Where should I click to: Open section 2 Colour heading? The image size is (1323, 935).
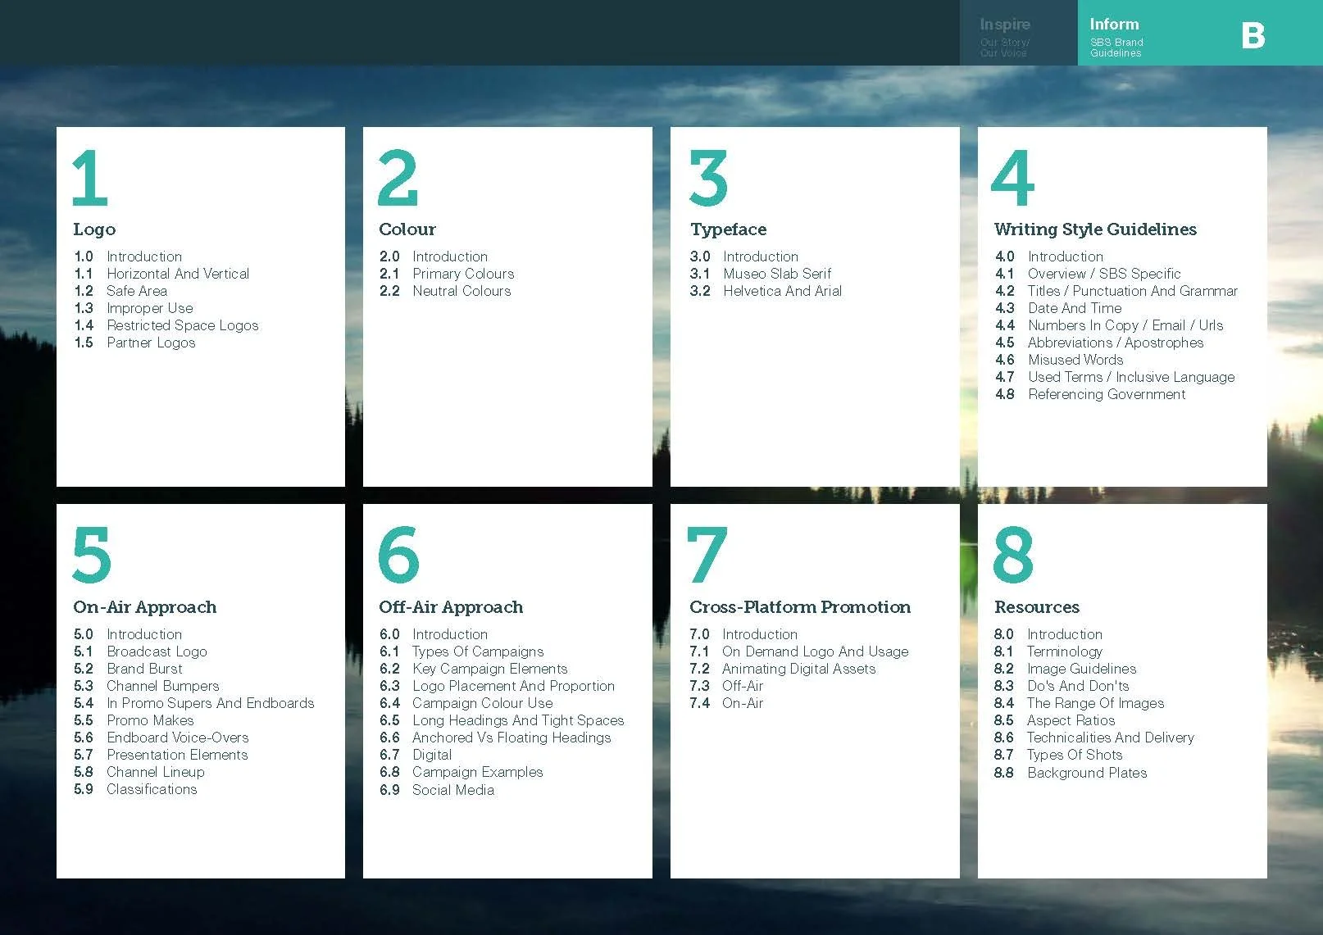407,229
